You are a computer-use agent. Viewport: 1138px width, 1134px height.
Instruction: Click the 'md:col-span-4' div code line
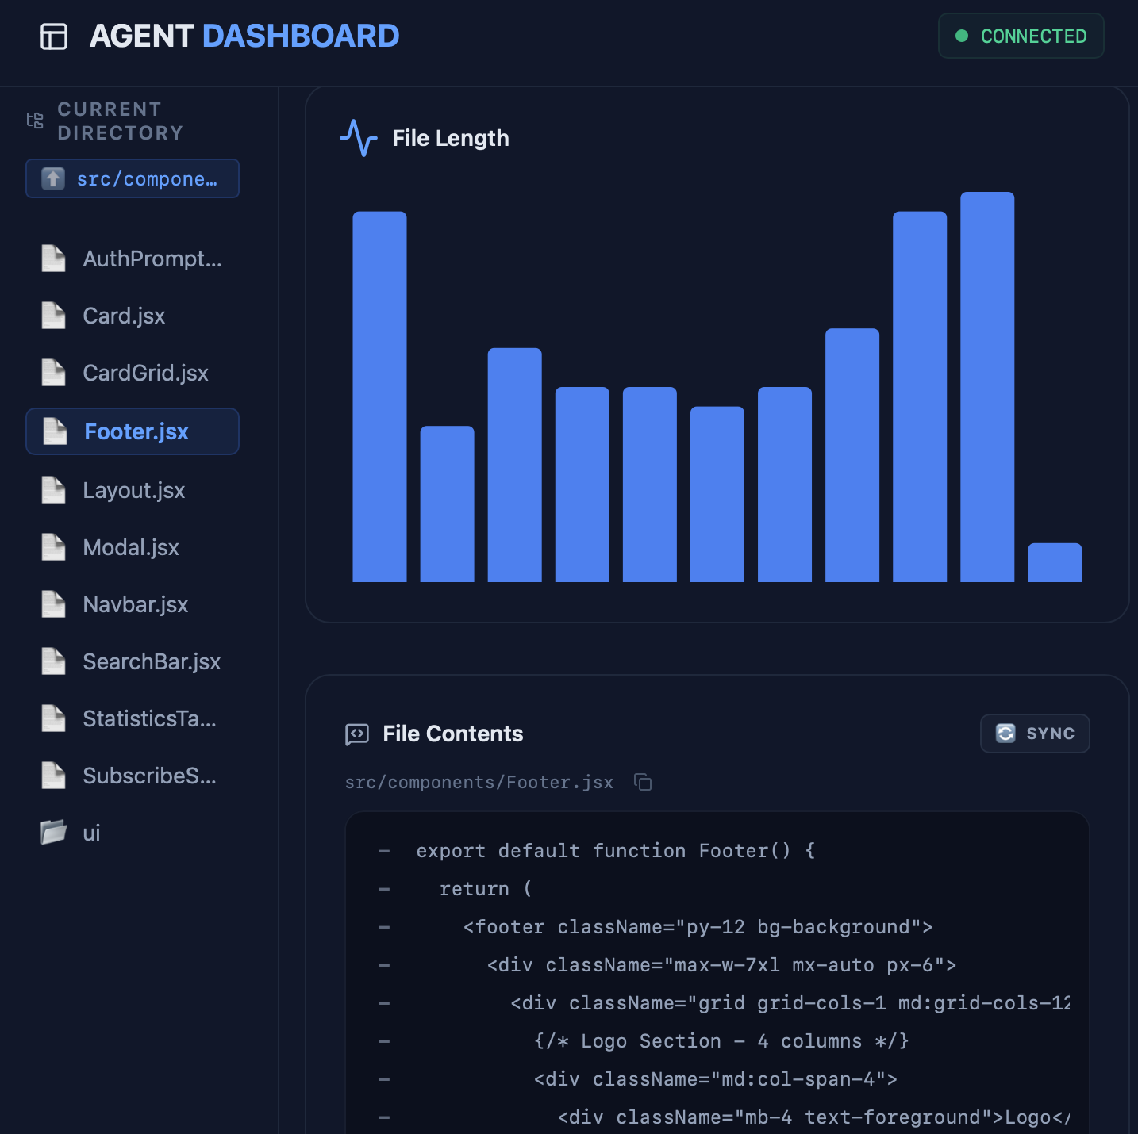(x=716, y=1079)
